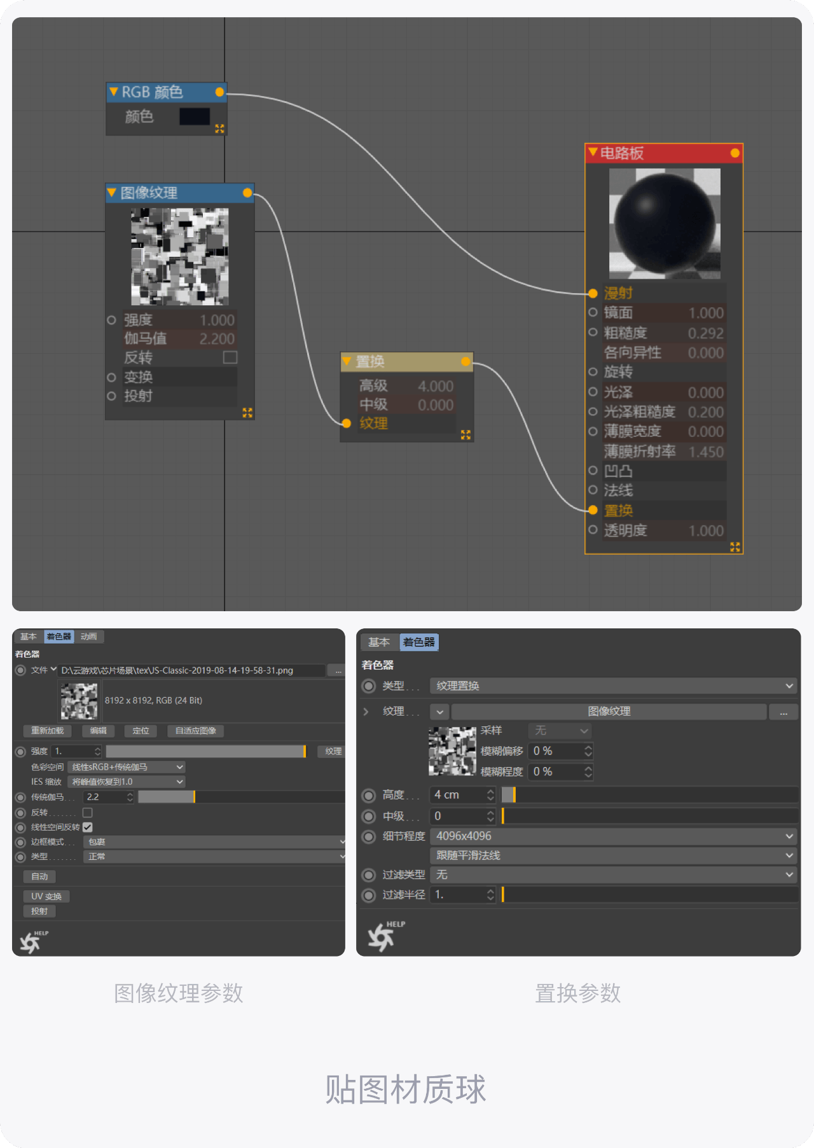Open the 类型 纹理置换 dropdown
This screenshot has height=1148, width=814.
coord(613,686)
